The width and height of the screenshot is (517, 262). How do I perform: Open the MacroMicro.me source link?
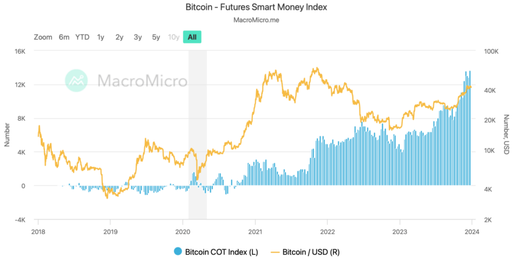coord(257,20)
